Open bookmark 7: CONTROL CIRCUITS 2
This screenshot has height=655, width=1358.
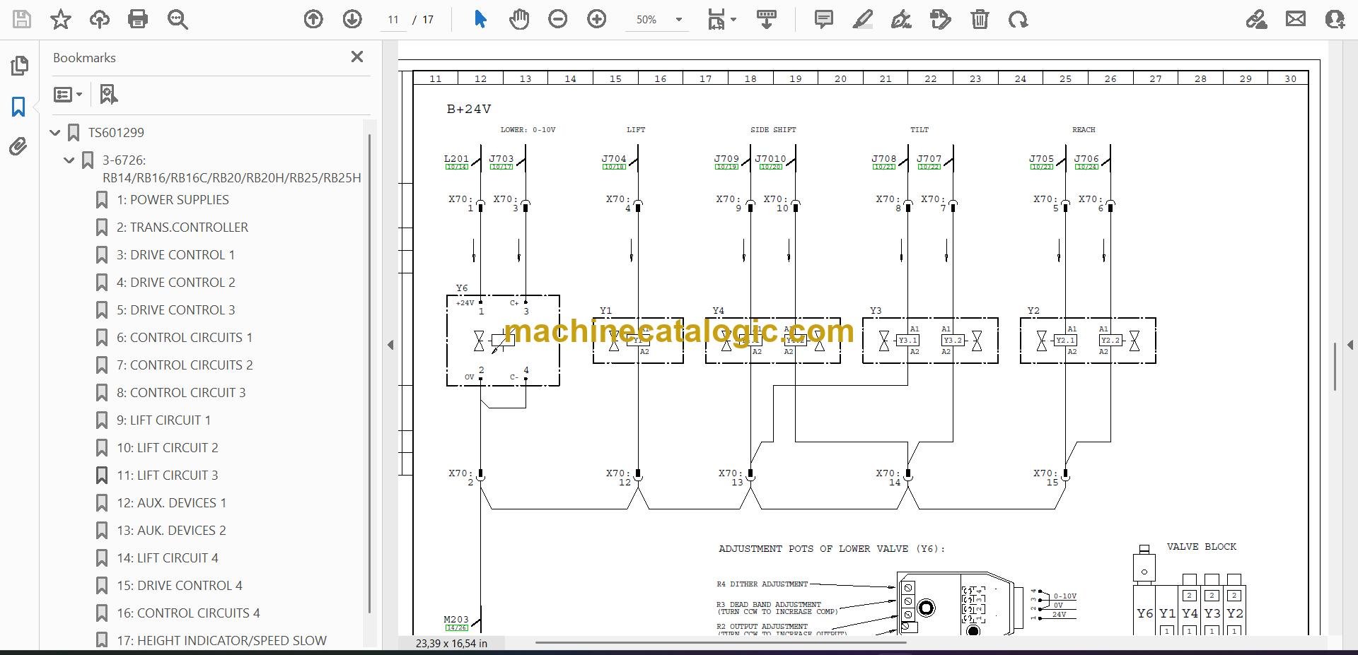[x=185, y=365]
